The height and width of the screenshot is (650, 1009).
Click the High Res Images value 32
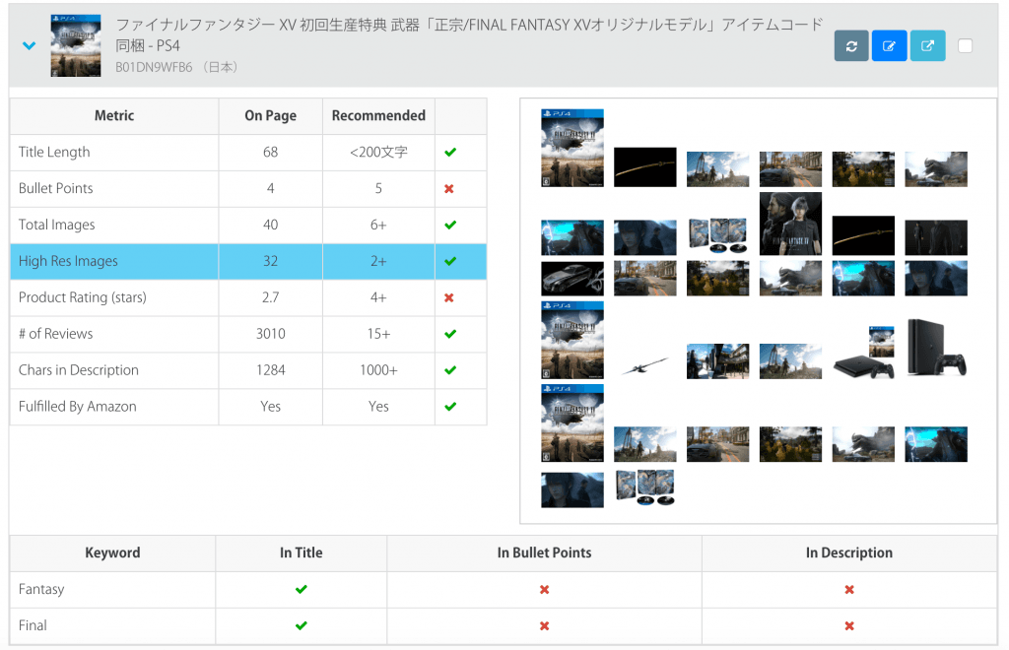[270, 261]
